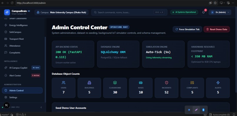Click the browser reload icon

(12, 3)
